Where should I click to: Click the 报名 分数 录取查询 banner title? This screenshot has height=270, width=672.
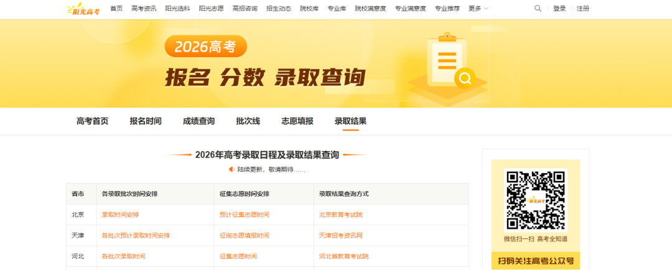point(266,78)
